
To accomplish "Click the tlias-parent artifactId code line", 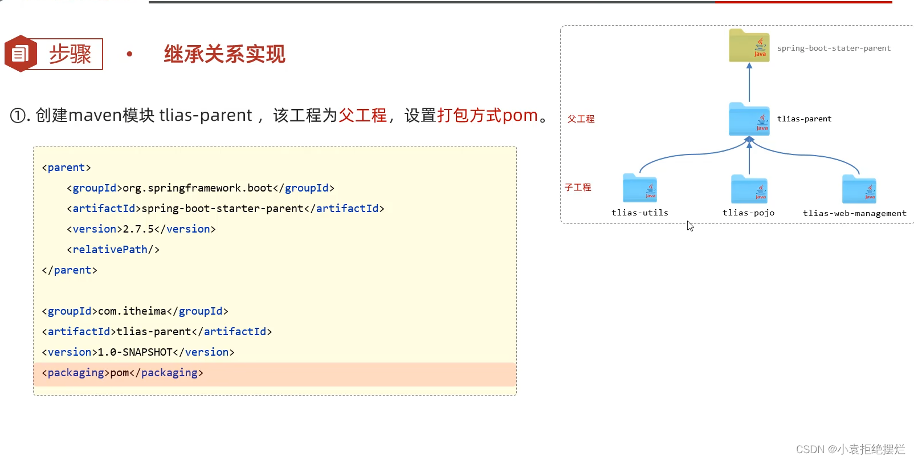I will coord(157,332).
